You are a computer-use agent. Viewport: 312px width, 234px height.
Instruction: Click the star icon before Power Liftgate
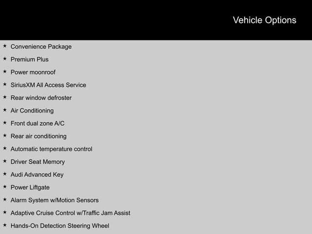(x=4, y=187)
